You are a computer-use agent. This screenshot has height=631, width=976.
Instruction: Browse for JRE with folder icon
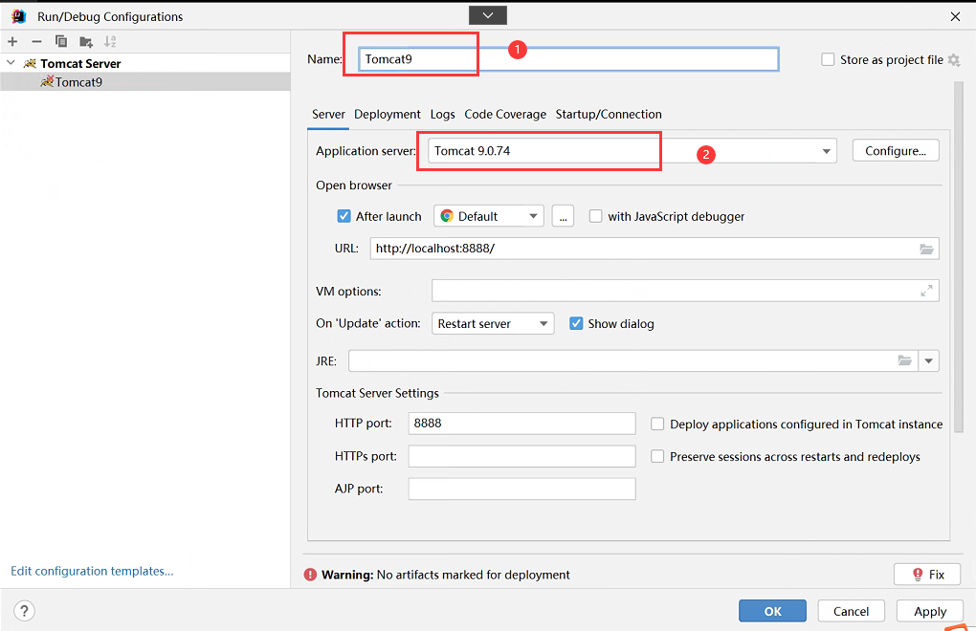904,360
